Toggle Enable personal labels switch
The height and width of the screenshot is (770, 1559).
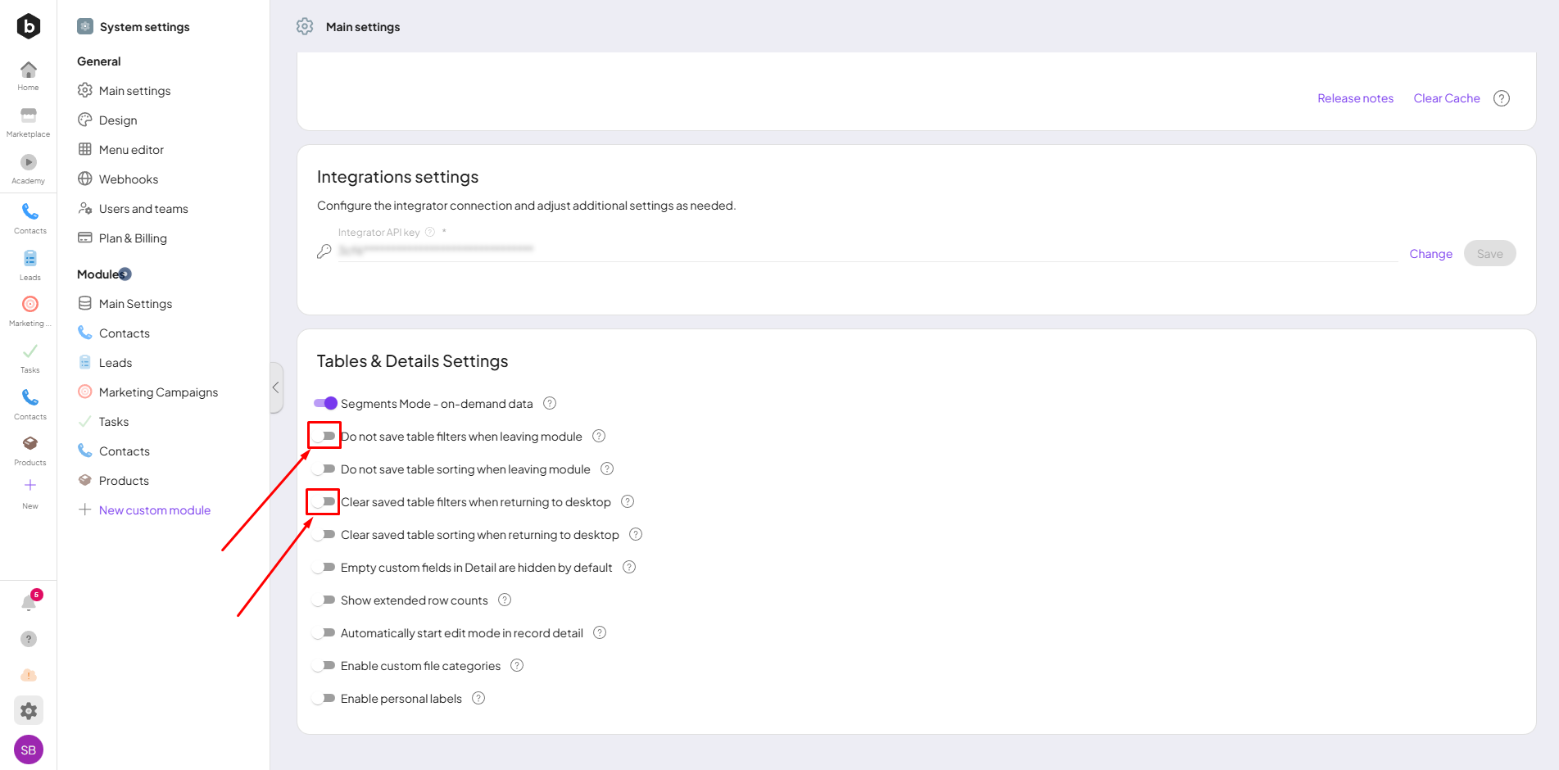(324, 699)
